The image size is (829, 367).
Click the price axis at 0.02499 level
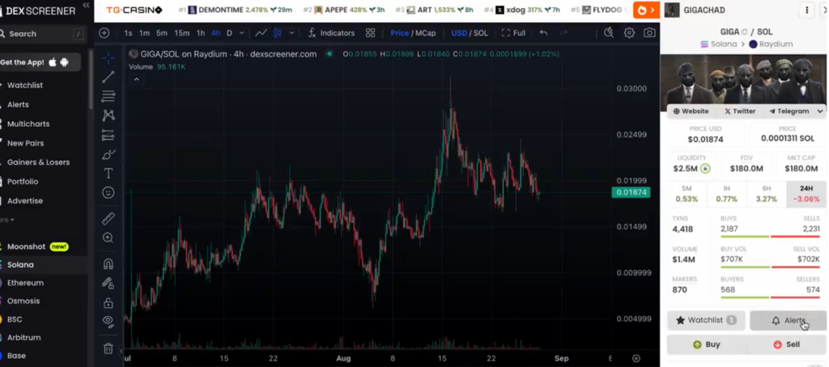631,134
